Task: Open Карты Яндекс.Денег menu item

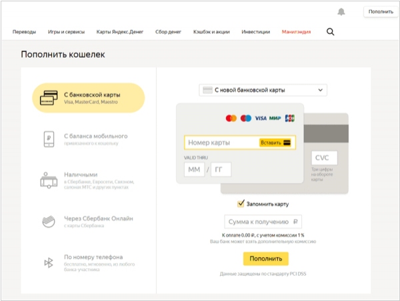Action: click(120, 32)
